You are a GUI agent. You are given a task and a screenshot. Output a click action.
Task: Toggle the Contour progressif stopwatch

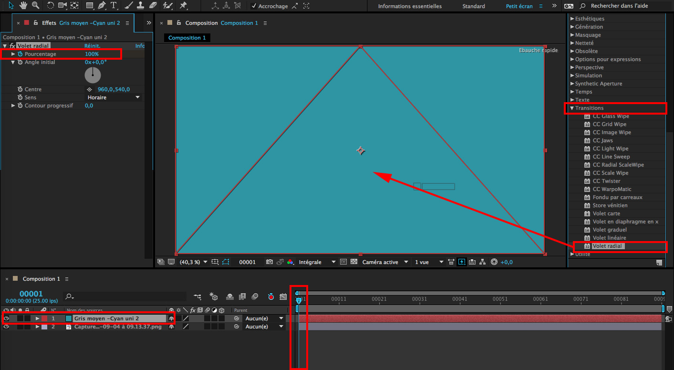click(20, 106)
